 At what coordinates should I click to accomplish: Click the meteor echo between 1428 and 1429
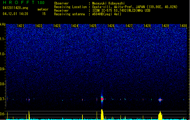click(160, 100)
